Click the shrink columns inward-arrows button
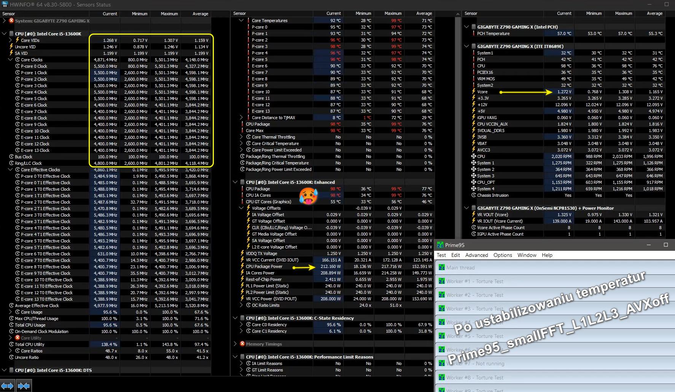This screenshot has height=392, width=675. pyautogui.click(x=24, y=386)
